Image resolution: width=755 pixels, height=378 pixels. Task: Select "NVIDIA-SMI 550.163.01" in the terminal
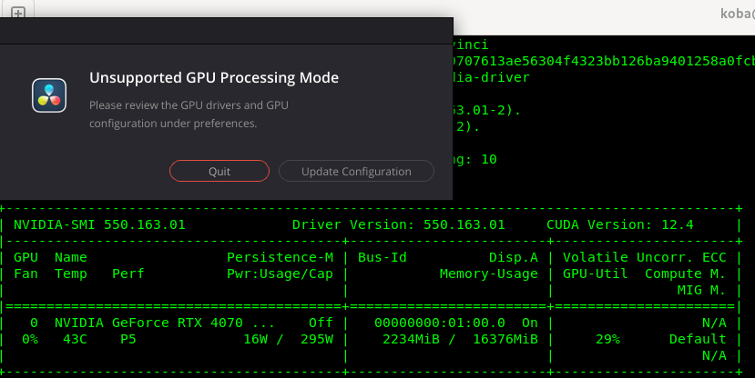pos(99,224)
